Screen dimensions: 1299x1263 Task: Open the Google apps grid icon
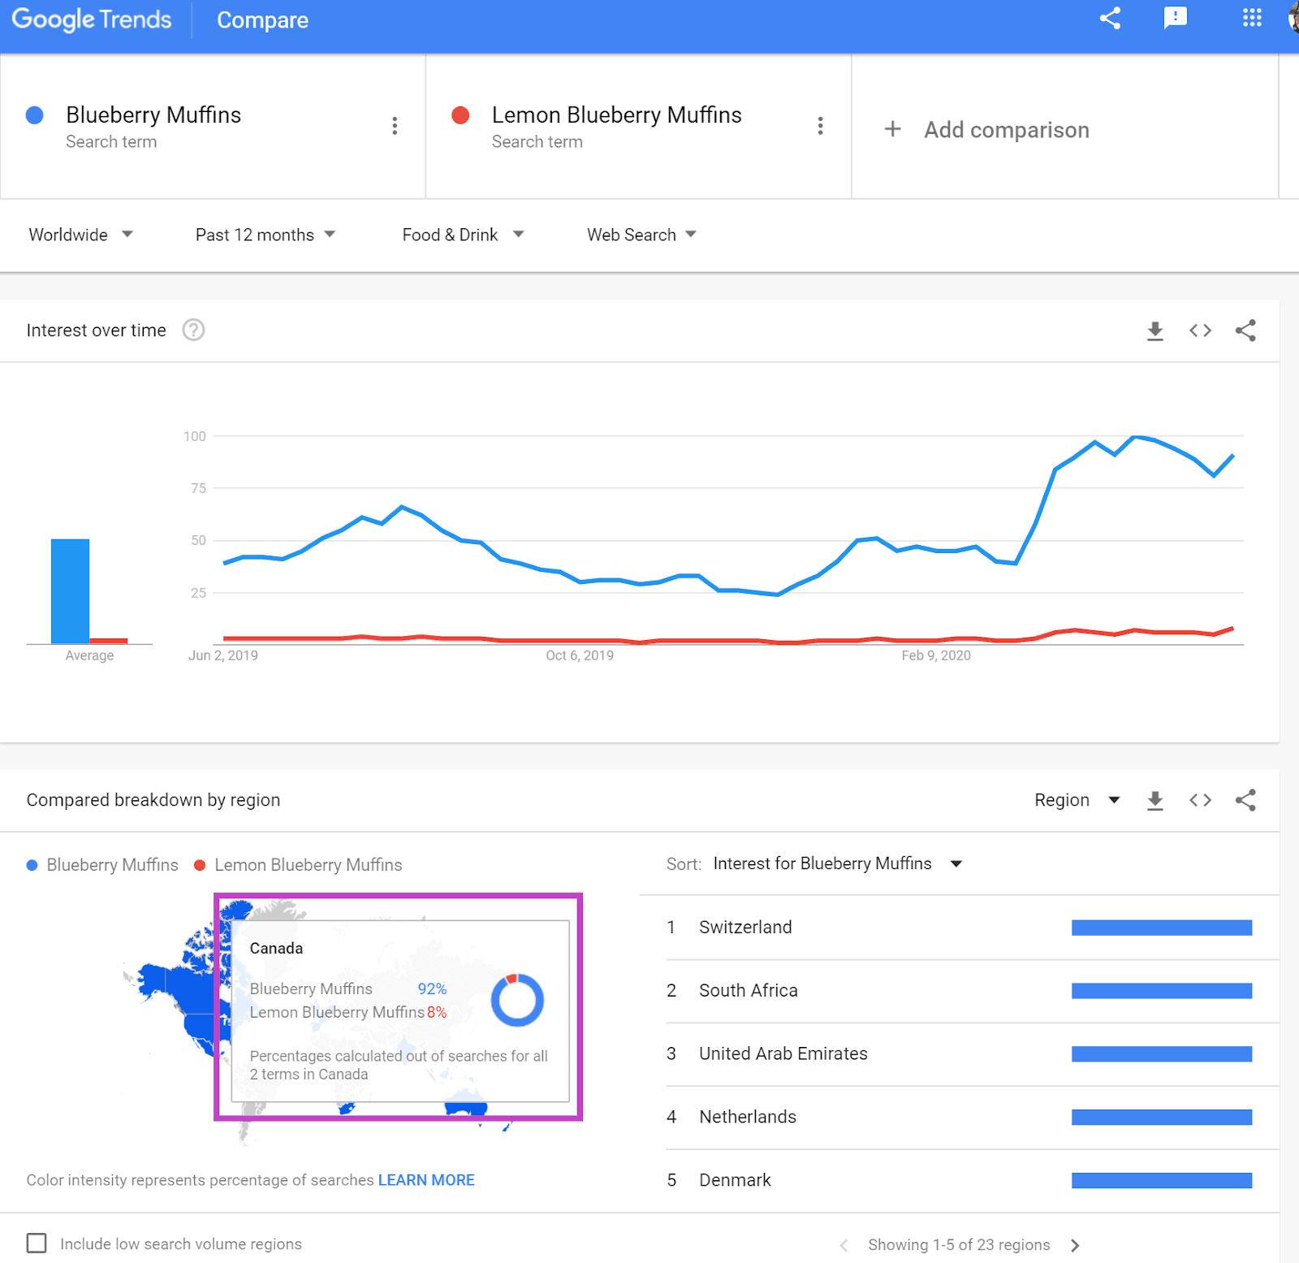point(1250,18)
